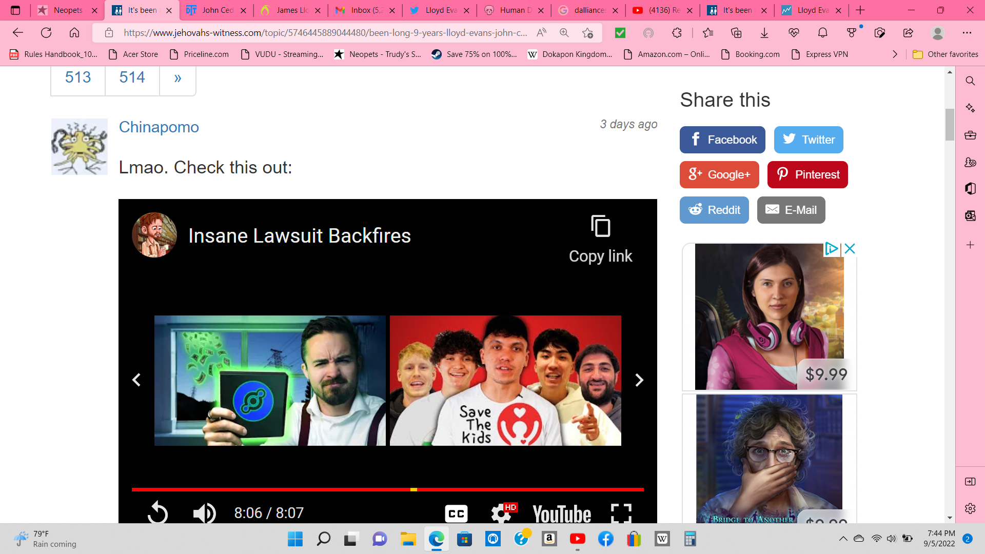Open the Favorites list
Viewport: 985px width, 554px height.
[708, 33]
